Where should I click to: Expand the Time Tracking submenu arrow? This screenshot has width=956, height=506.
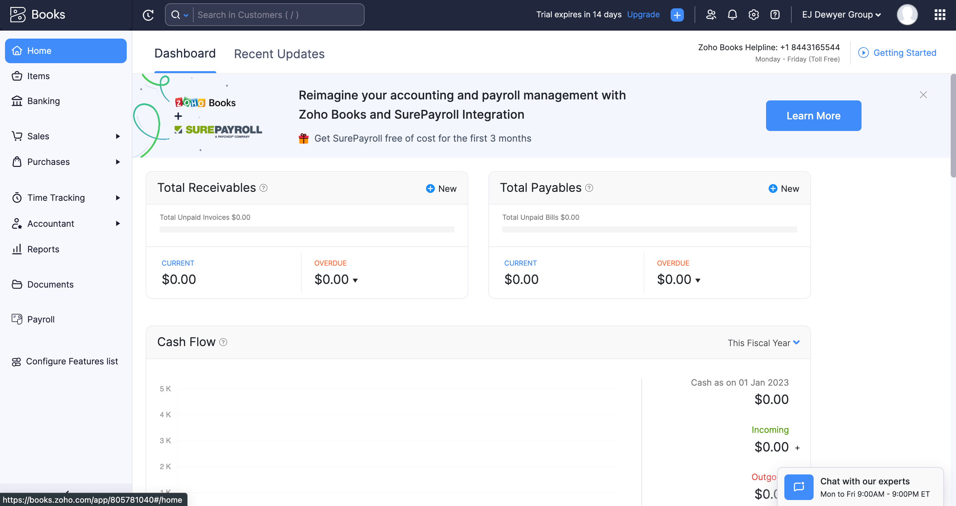click(118, 198)
